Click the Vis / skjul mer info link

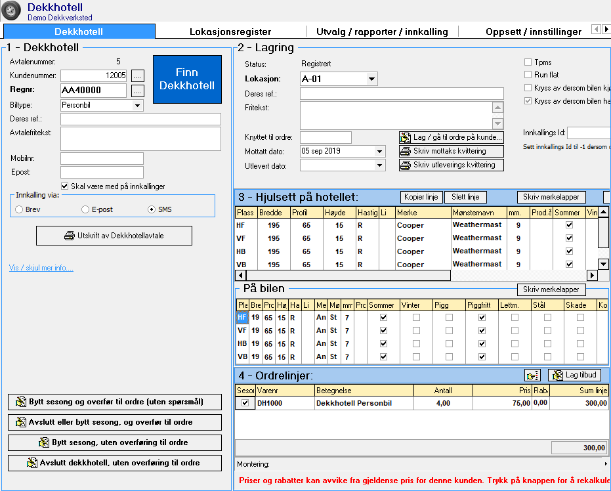(x=41, y=268)
